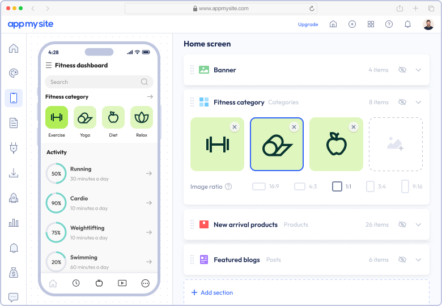442x306 pixels.
Task: Click the Weightlifting 75% progress ring
Action: [x=56, y=232]
